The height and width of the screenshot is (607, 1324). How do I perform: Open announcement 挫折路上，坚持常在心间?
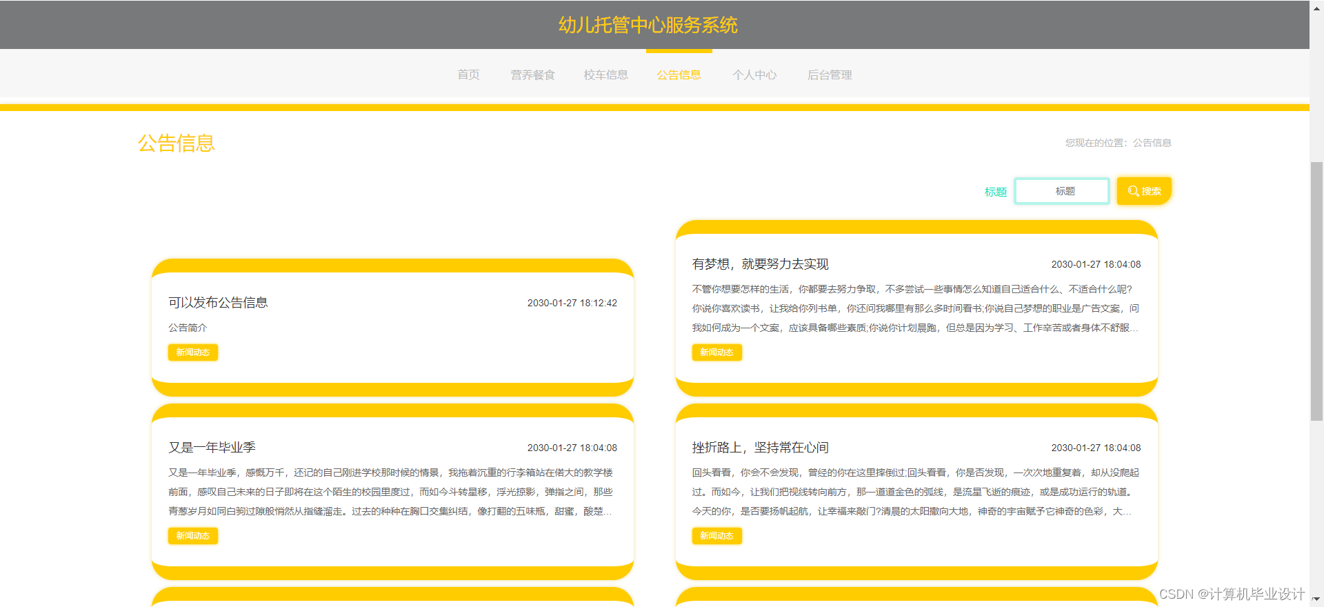(760, 447)
